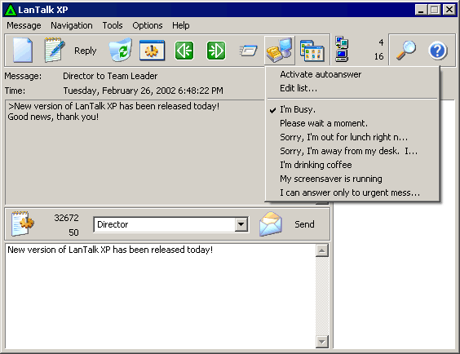Open the Navigation menu

[x=72, y=25]
